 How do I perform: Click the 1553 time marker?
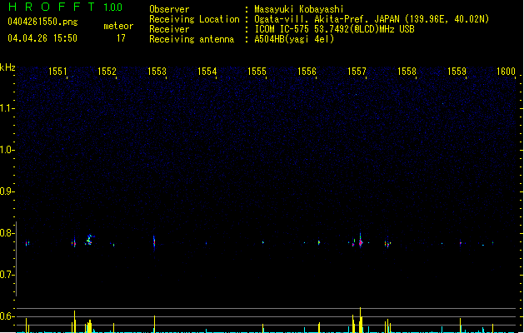pos(157,72)
